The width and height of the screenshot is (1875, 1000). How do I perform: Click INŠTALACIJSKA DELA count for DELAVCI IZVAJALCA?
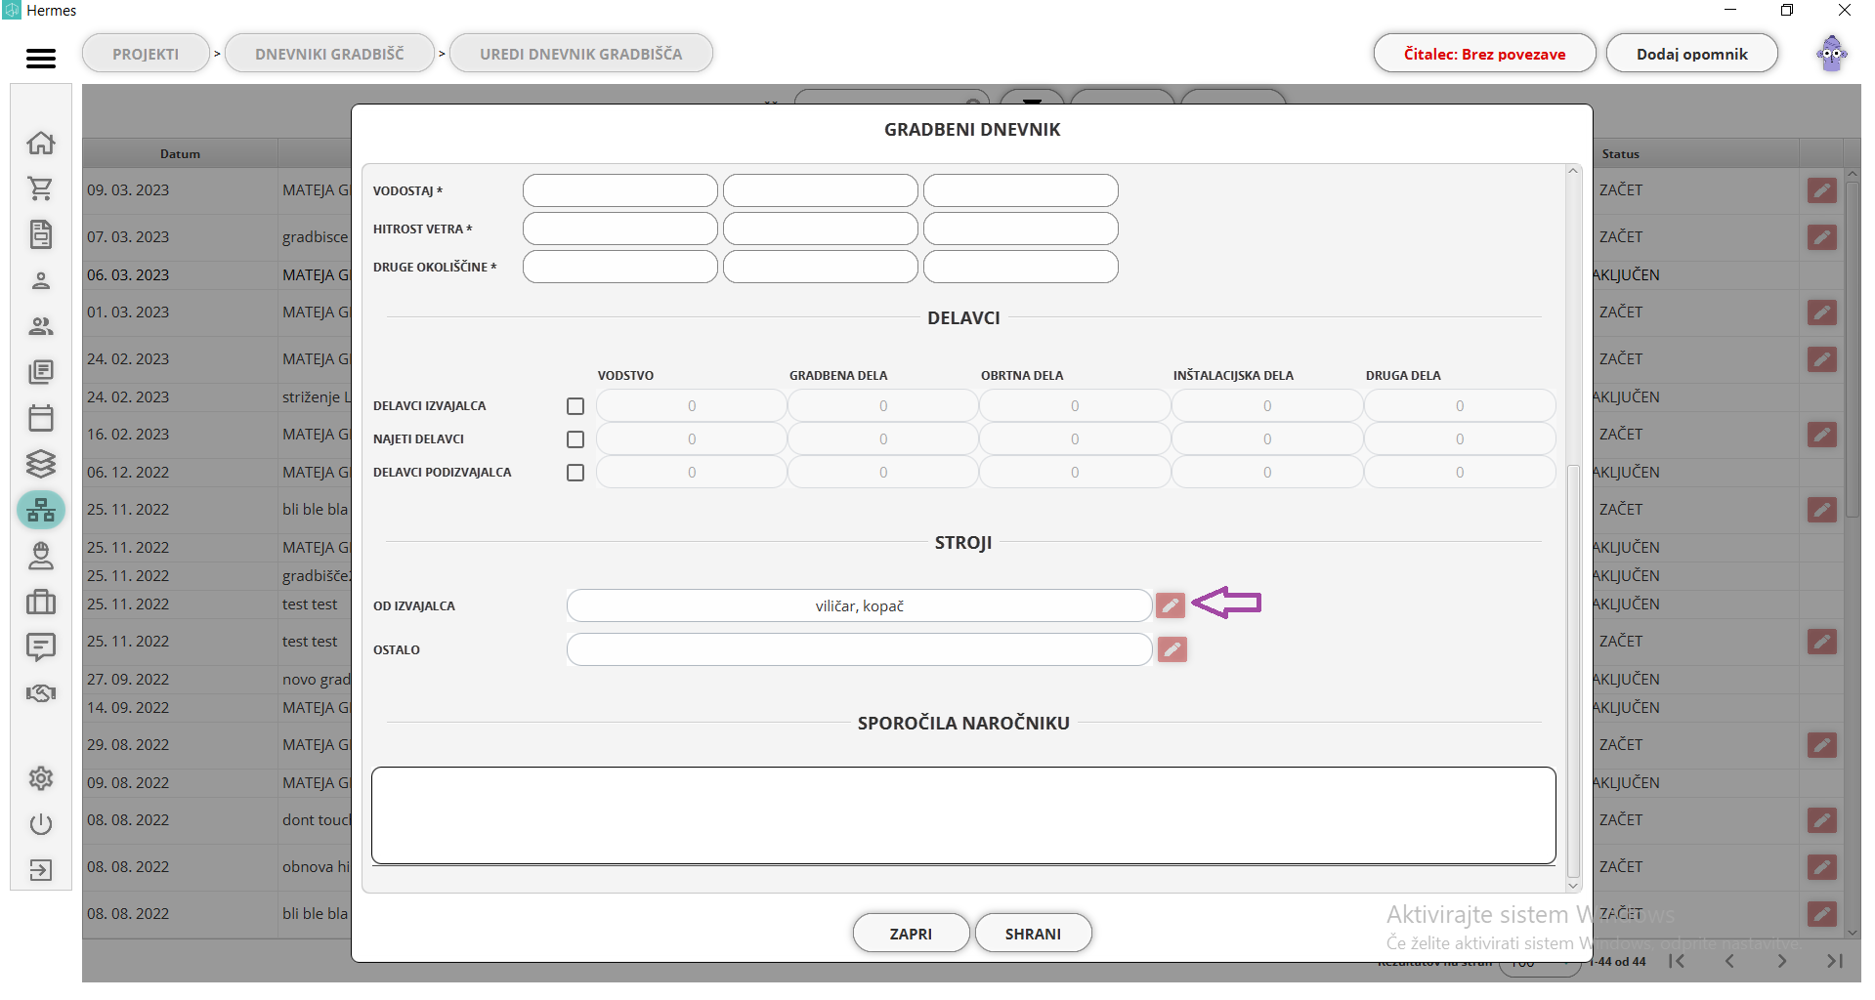[1267, 406]
